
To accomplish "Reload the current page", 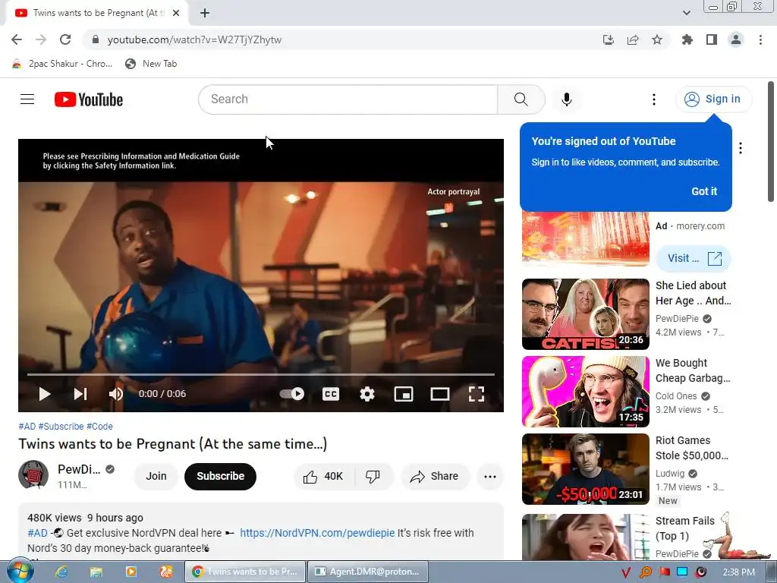I will pyautogui.click(x=65, y=39).
